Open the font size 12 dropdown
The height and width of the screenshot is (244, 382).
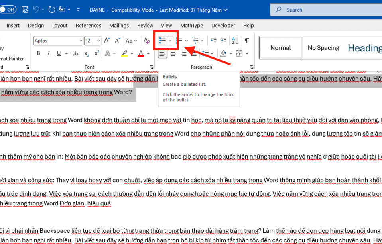pos(98,41)
